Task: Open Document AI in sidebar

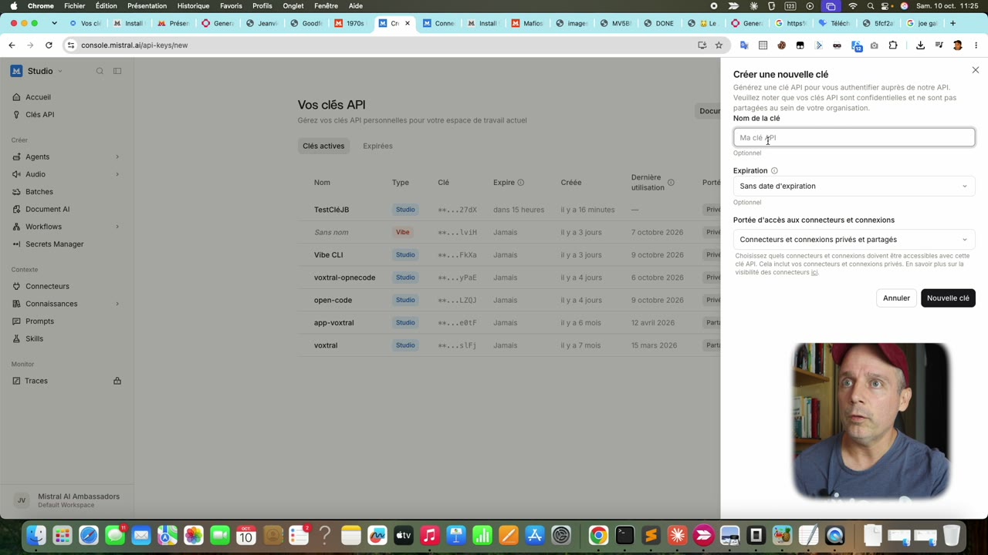Action: 48,209
